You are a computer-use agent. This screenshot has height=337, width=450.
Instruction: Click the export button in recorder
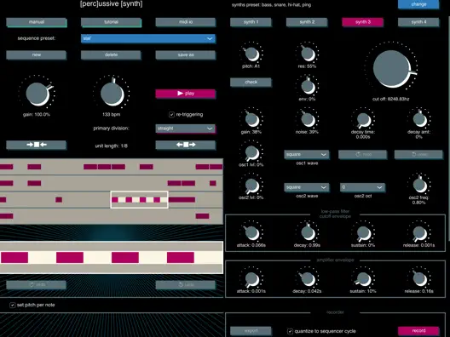pos(251,331)
